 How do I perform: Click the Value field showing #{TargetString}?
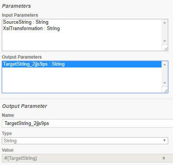tap(81, 158)
